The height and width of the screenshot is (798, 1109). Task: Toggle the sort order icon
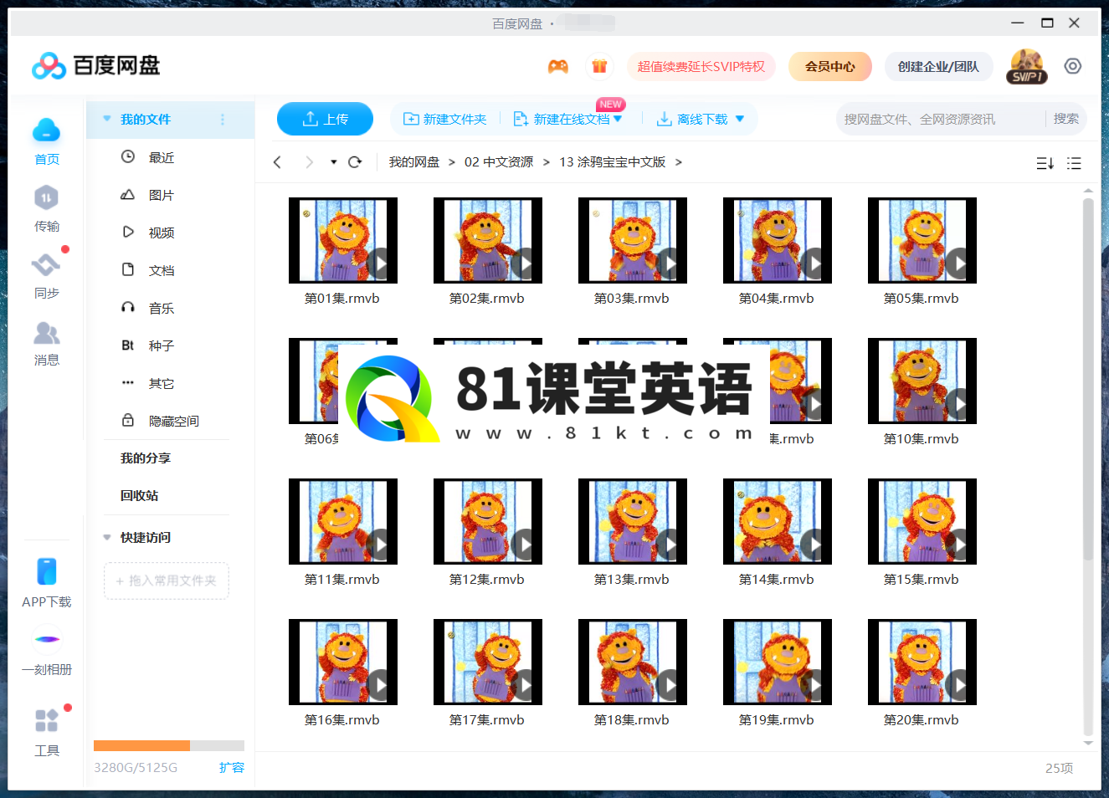pyautogui.click(x=1045, y=163)
